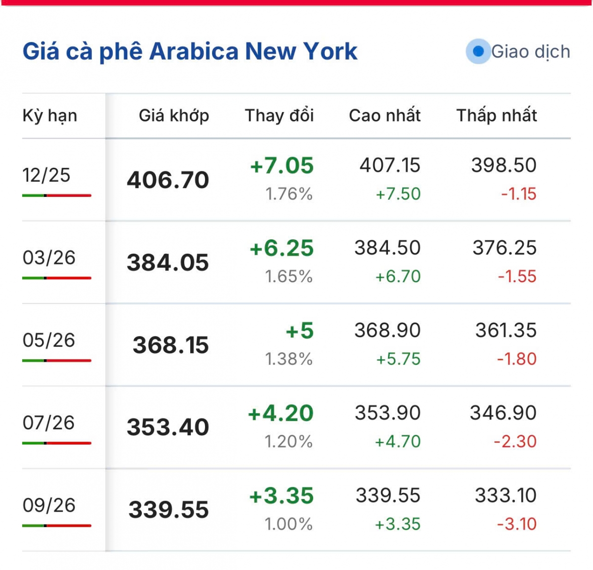
Task: Open the 05/26 contract term
Action: pyautogui.click(x=49, y=340)
